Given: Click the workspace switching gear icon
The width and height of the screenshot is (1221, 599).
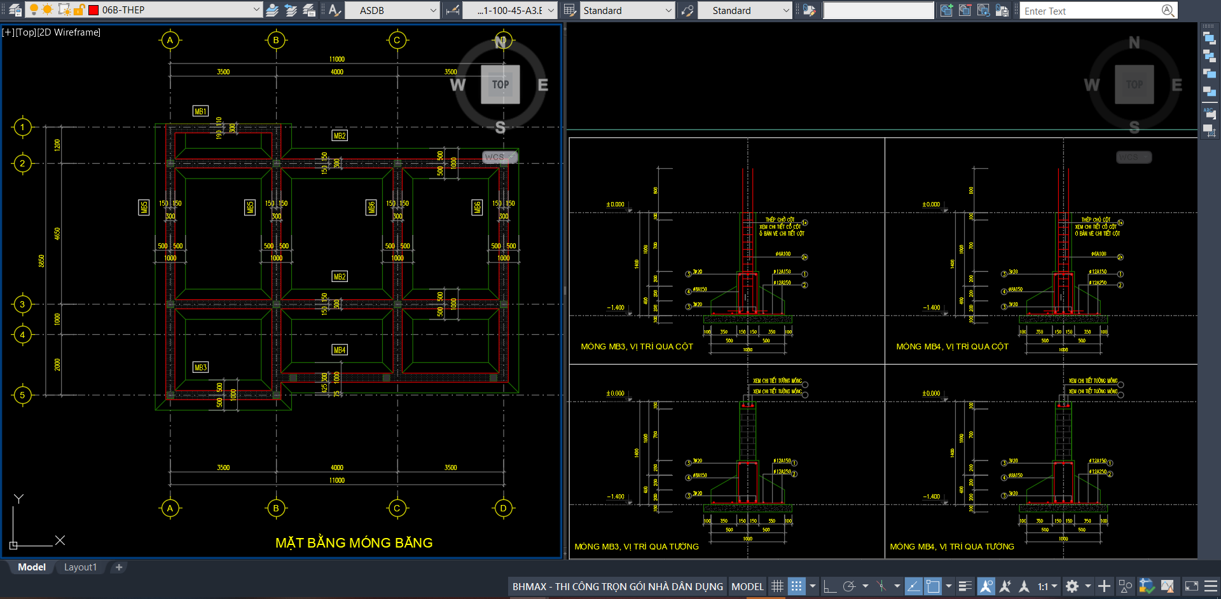Looking at the screenshot, I should (1072, 586).
